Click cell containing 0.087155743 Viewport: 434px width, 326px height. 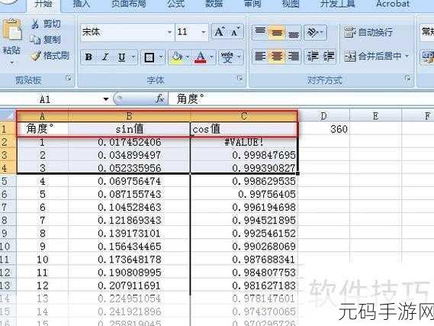click(x=129, y=195)
